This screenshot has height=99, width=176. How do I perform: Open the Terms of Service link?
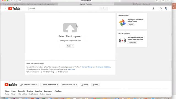pyautogui.click(x=87, y=67)
